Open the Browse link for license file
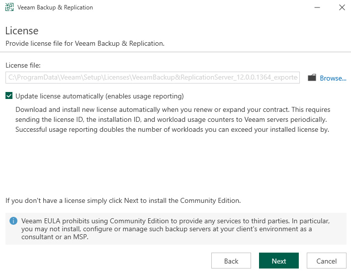351x272 pixels. tap(333, 78)
